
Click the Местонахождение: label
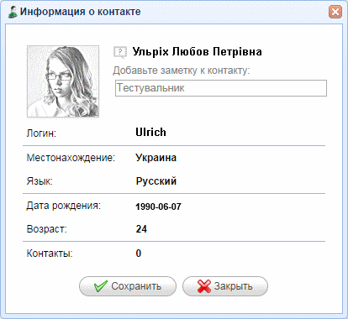(x=71, y=158)
